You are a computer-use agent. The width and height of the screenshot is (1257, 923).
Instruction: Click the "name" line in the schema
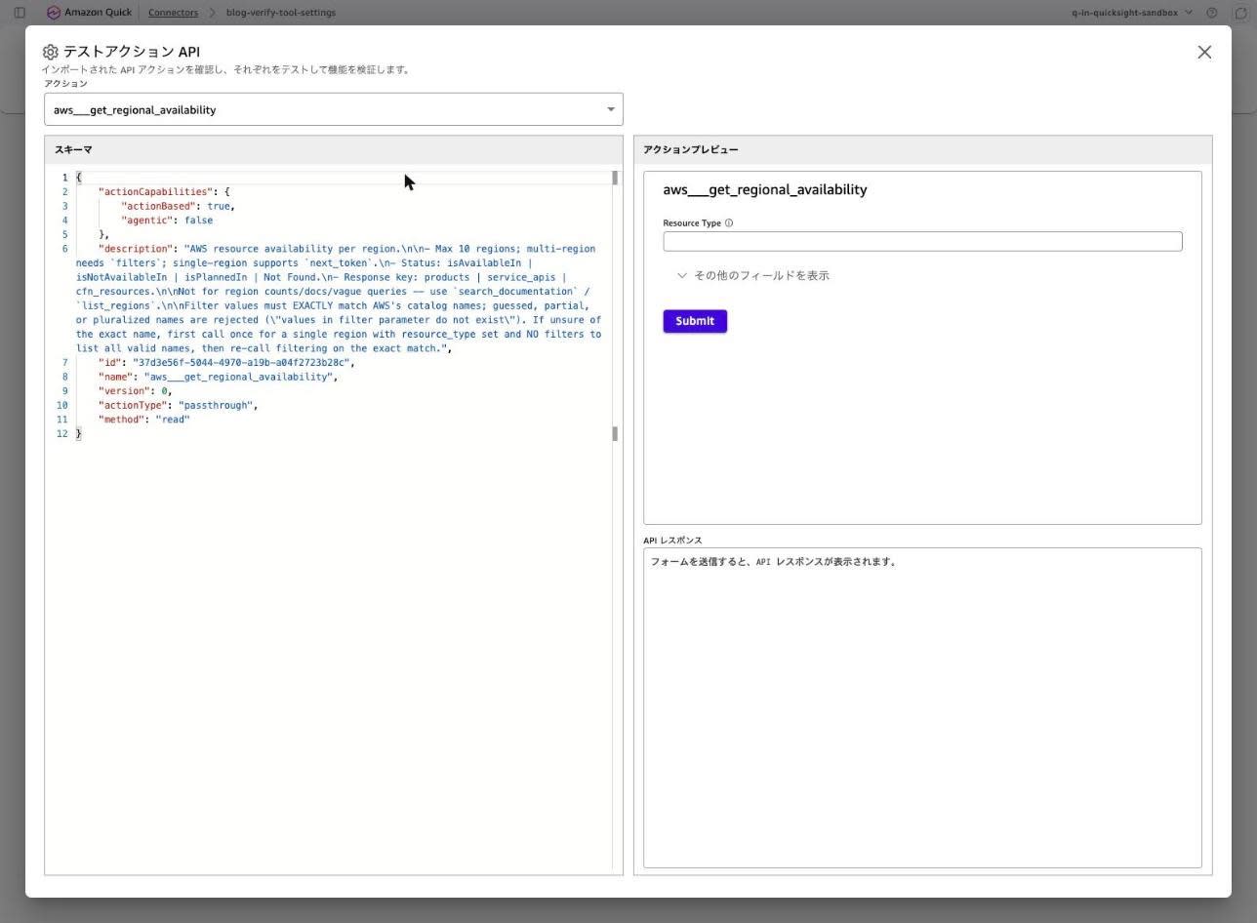click(x=218, y=377)
